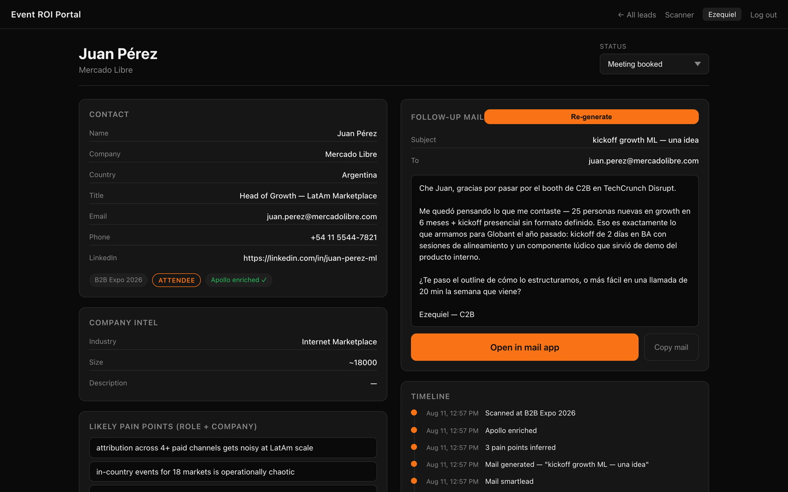788x492 pixels.
Task: Open the Status dropdown showing Meeting booked
Action: click(x=654, y=64)
